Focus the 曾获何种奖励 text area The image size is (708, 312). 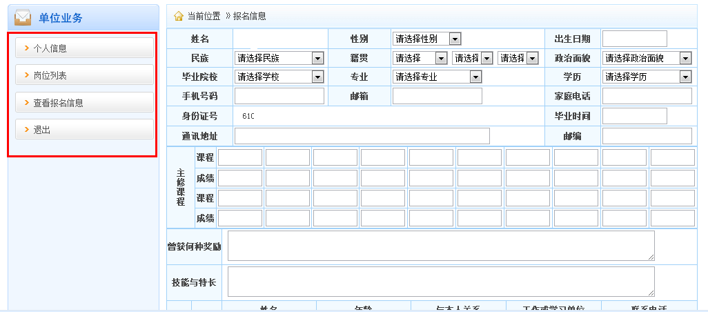(441, 246)
